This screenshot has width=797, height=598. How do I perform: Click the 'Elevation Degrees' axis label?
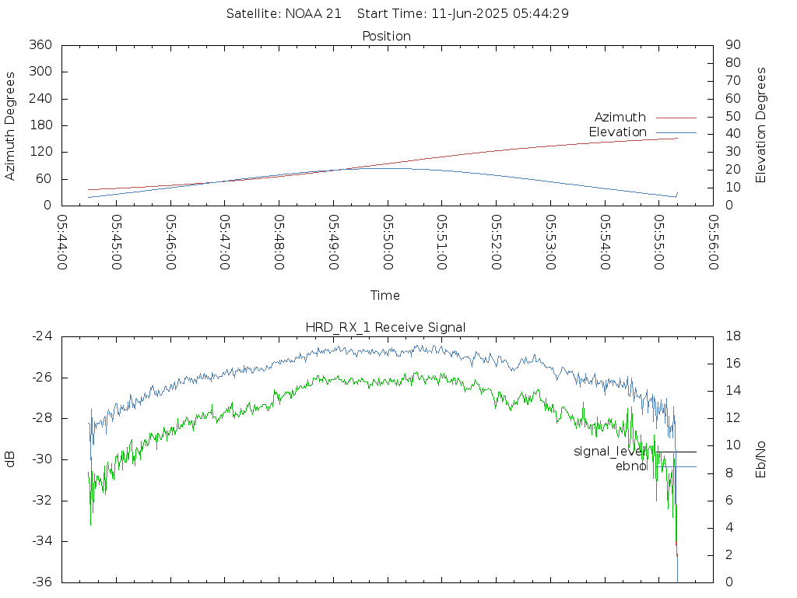[x=760, y=125]
